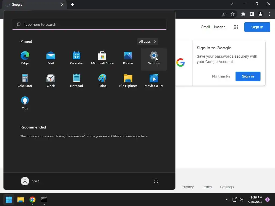Click the power button in Start menu
The image size is (275, 206).
(x=156, y=181)
